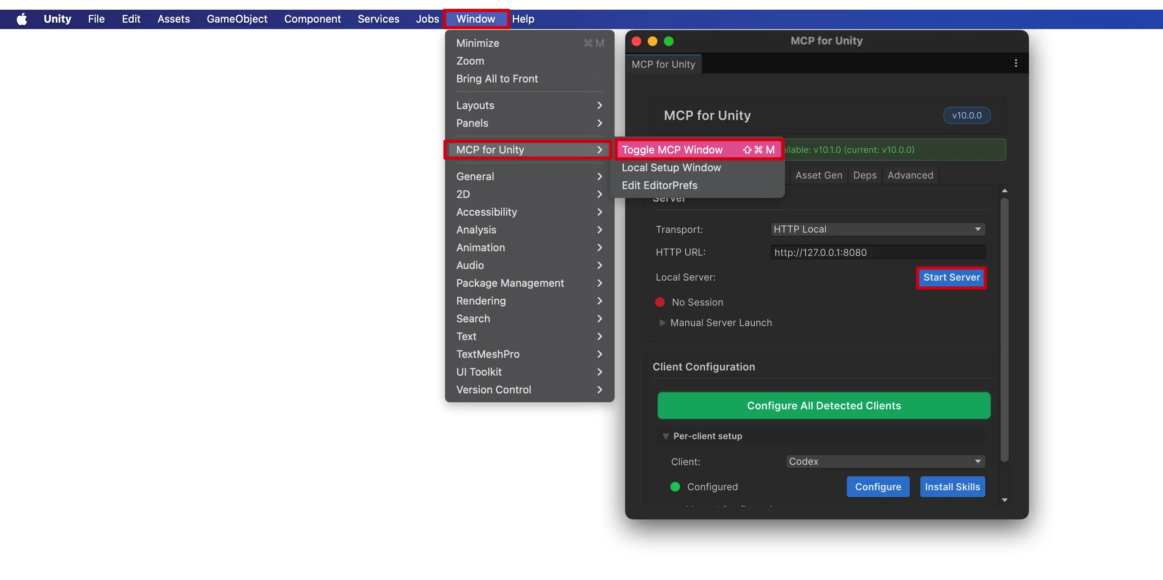Open the TextMeshPro submenu entry
The image size is (1163, 580).
pos(529,354)
